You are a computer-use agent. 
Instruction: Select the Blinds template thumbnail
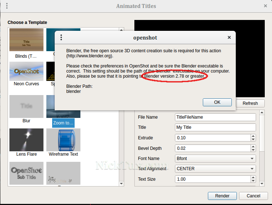[26, 40]
